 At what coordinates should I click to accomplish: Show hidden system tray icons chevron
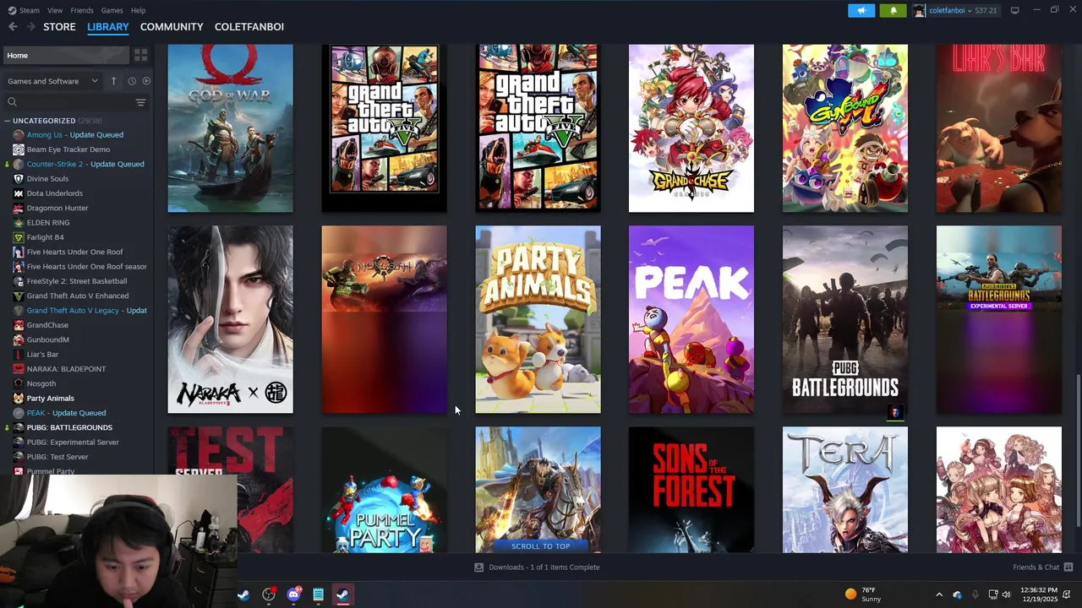pyautogui.click(x=938, y=594)
